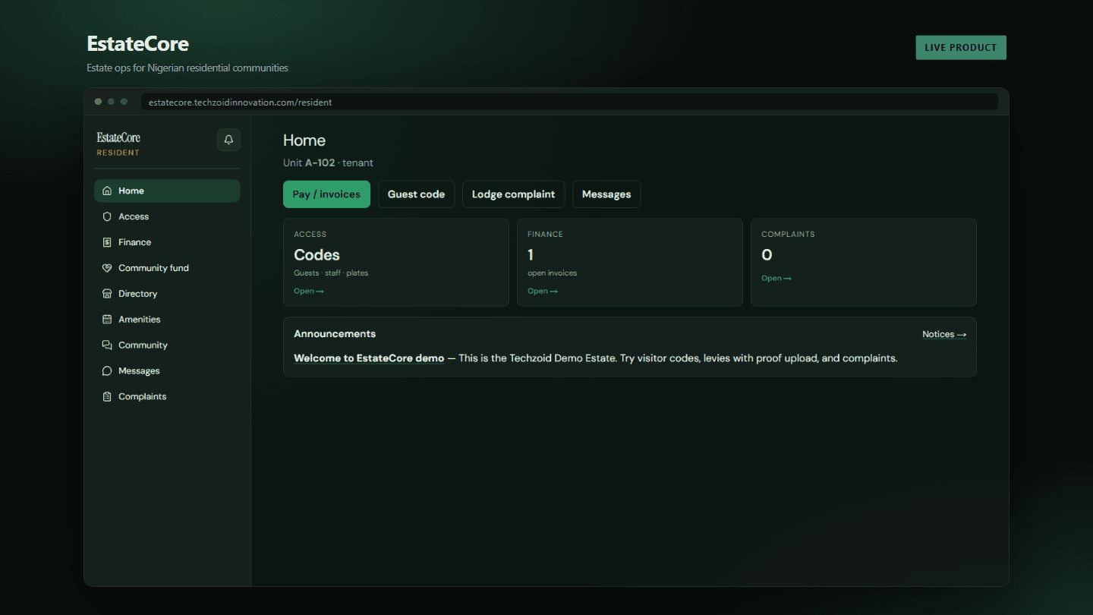Select Amenities in the sidebar
The height and width of the screenshot is (615, 1093).
point(167,320)
